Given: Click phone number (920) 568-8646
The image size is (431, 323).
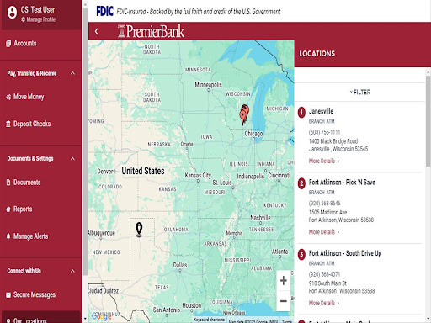Looking at the screenshot, I should 324,203.
